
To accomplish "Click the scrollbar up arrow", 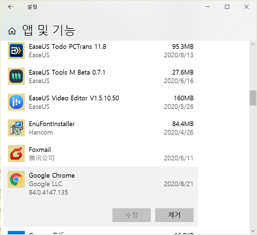I will point(253,44).
